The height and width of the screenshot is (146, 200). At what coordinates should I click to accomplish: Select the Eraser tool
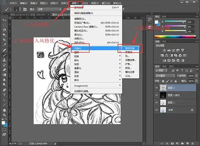pyautogui.click(x=4, y=70)
